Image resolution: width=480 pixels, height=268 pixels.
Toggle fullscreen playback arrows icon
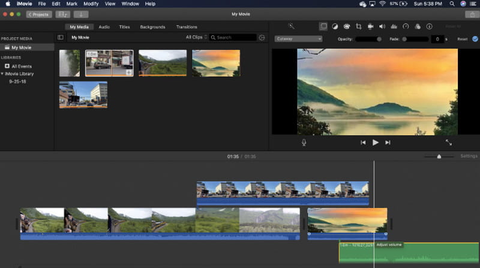[448, 143]
